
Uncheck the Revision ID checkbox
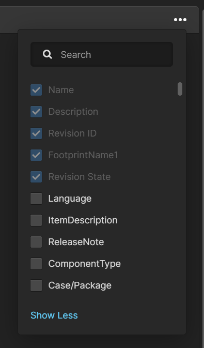coord(36,133)
